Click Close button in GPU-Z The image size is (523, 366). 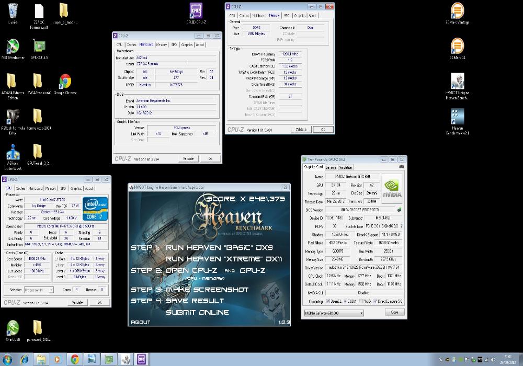(x=394, y=312)
